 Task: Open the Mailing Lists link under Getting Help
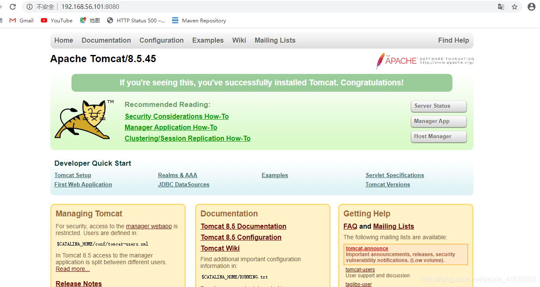tap(394, 227)
